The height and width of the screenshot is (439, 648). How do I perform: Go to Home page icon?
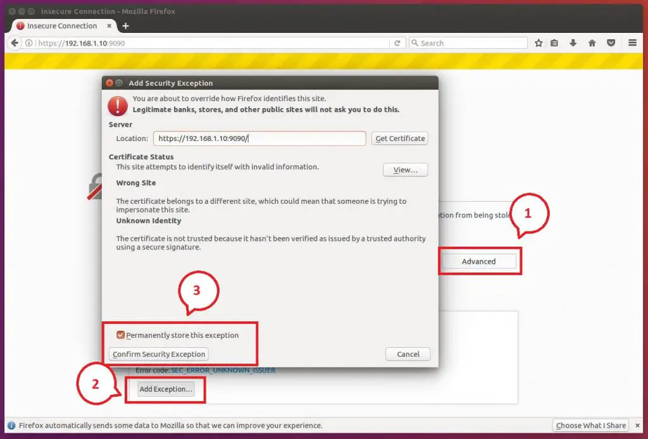click(x=592, y=43)
